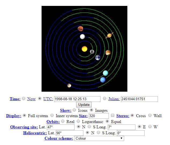170x145 pixels.
Task: Choose Images in Show options
Action: pyautogui.click(x=91, y=110)
